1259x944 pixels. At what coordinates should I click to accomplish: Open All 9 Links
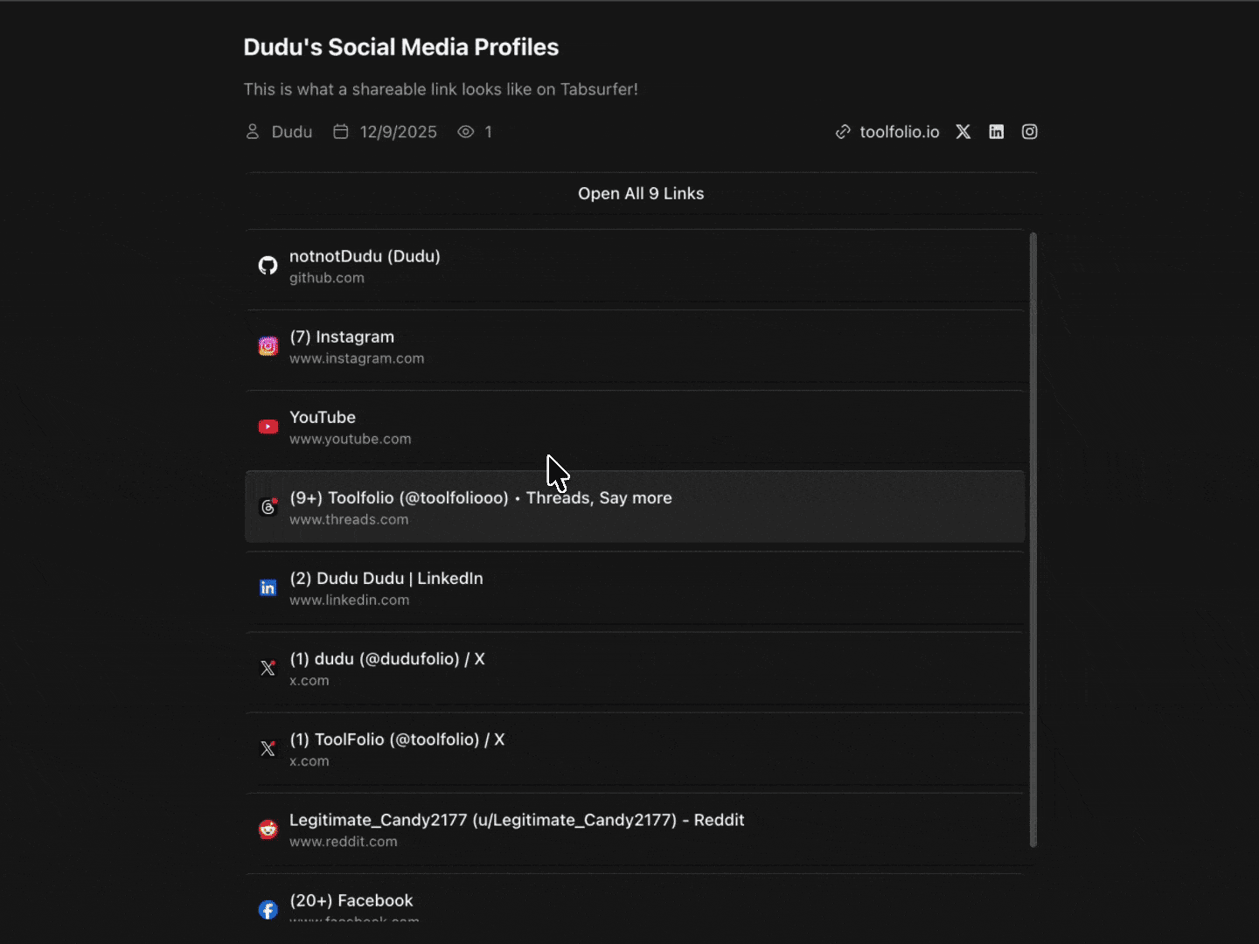click(641, 194)
